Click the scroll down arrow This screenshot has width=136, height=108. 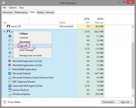pyautogui.click(x=133, y=96)
